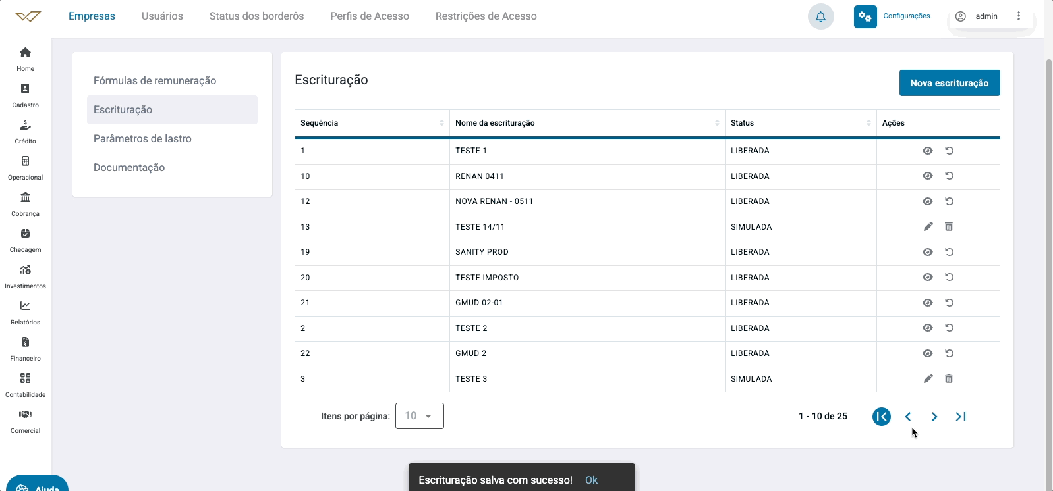Screen dimensions: 1053x491
Task: Select Fórmulas de remuneração menu item
Action: pos(172,81)
